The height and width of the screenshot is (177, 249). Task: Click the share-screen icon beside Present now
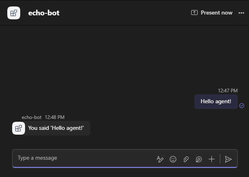(x=194, y=12)
